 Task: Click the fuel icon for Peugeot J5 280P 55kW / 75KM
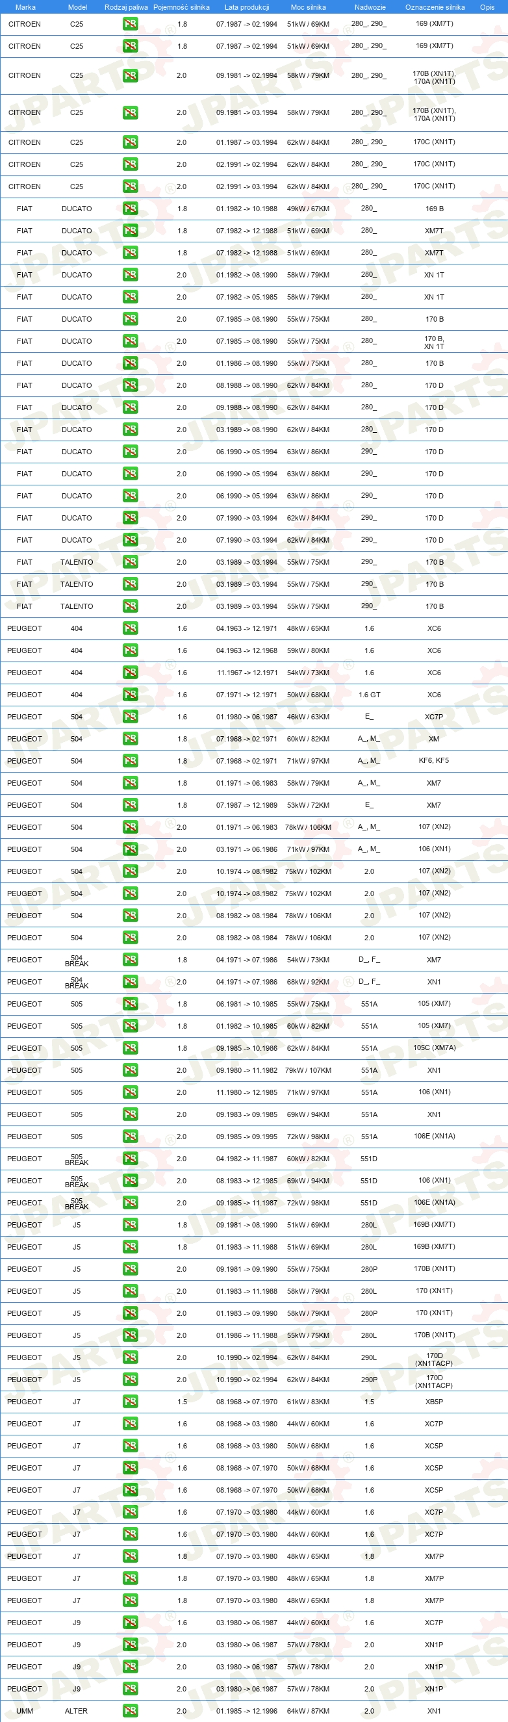(x=131, y=1269)
